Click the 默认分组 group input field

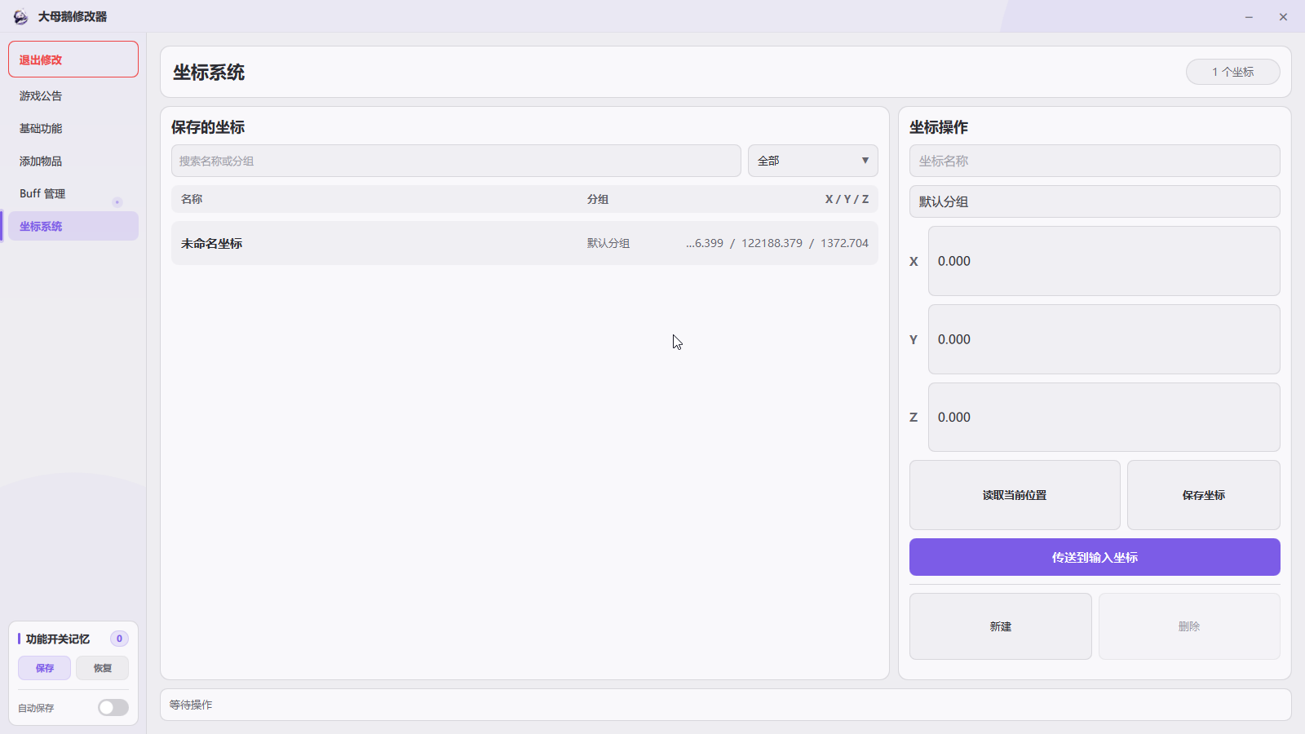click(x=1095, y=201)
